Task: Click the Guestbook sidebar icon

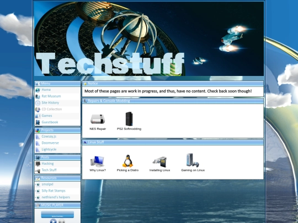Action: [x=38, y=122]
